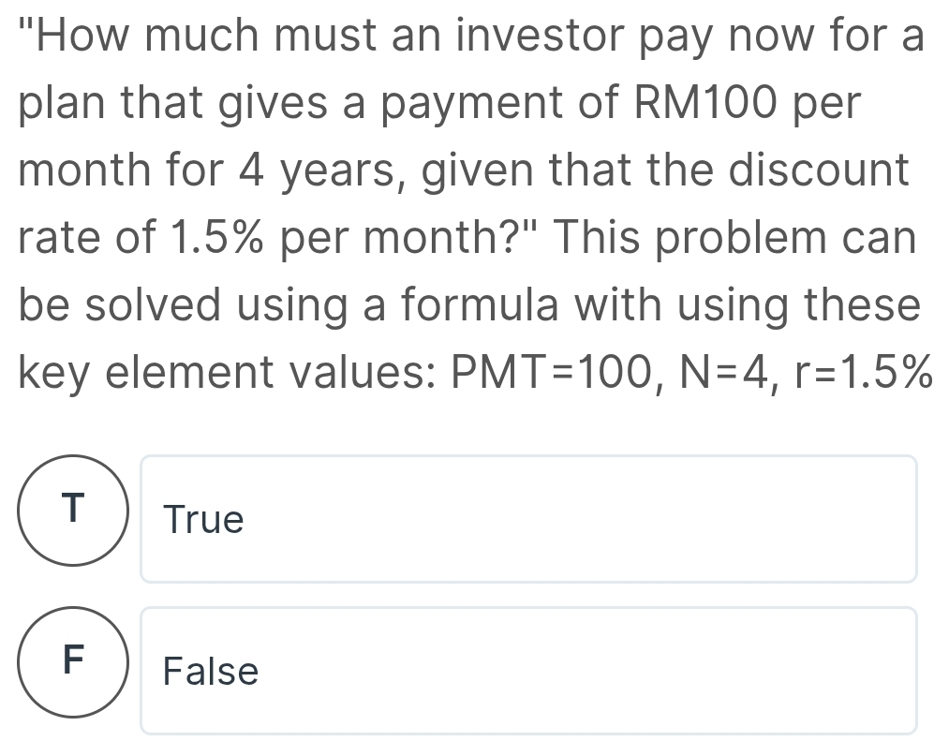Click the word True in the answer
The image size is (949, 741).
pos(203,520)
